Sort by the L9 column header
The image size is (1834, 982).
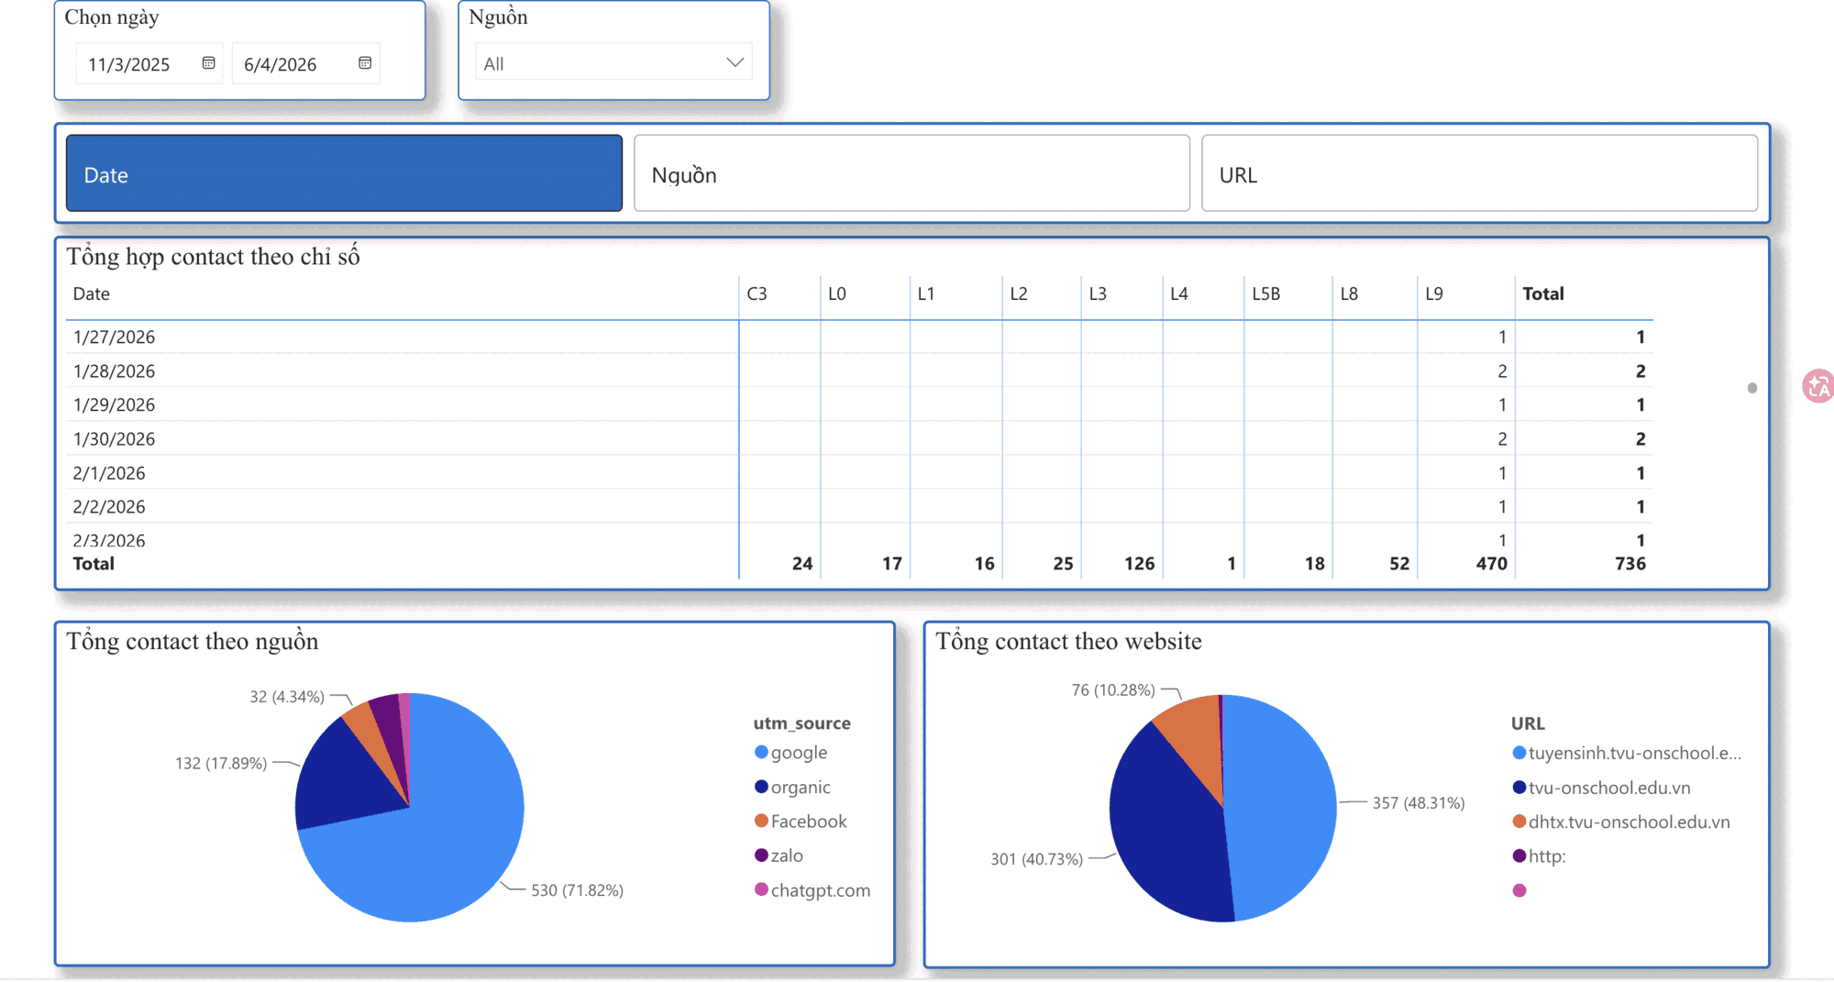(1434, 294)
